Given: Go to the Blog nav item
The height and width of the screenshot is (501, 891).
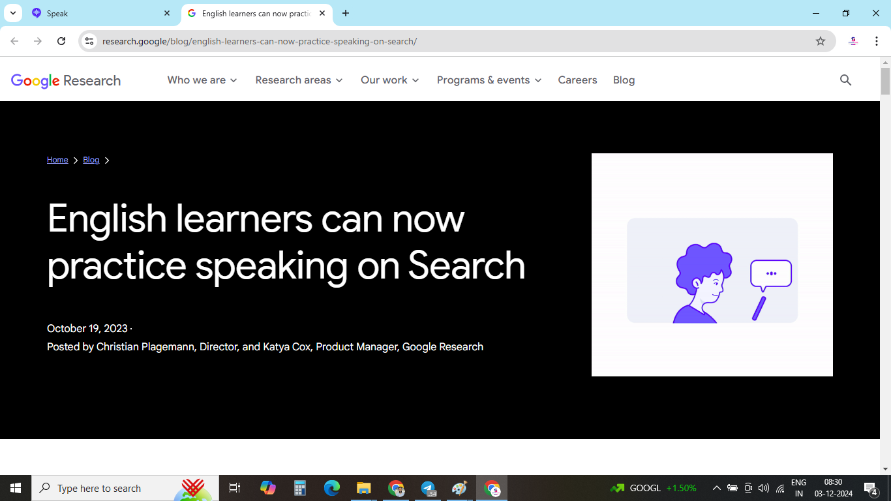Looking at the screenshot, I should click(x=624, y=80).
